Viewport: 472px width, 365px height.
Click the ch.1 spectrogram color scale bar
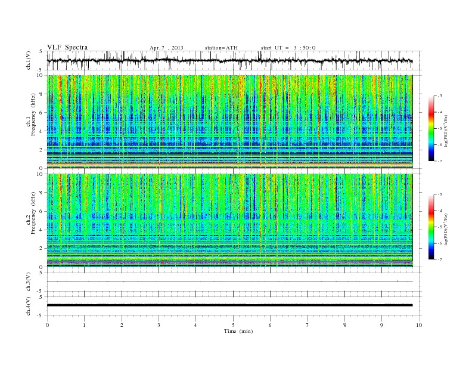coord(431,129)
